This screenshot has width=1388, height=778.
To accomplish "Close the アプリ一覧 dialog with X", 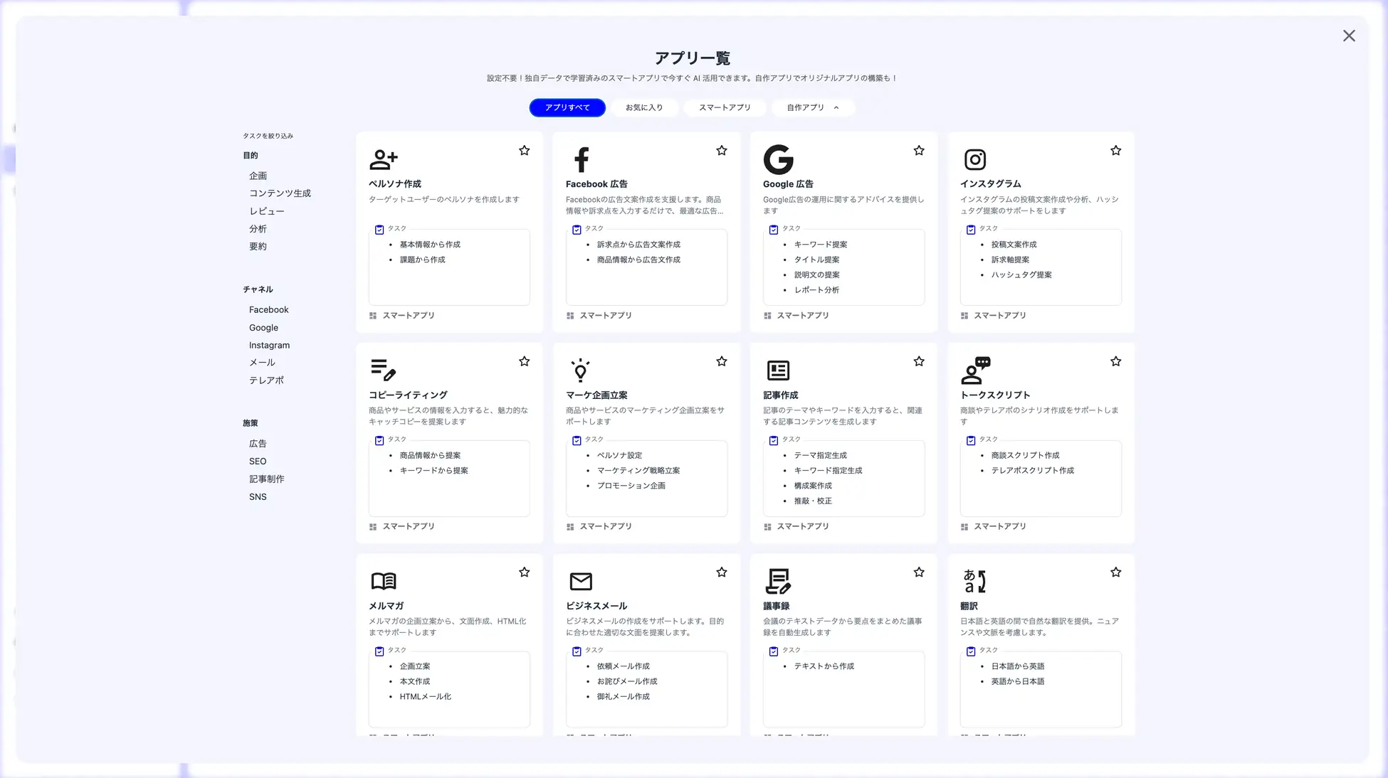I will 1348,36.
